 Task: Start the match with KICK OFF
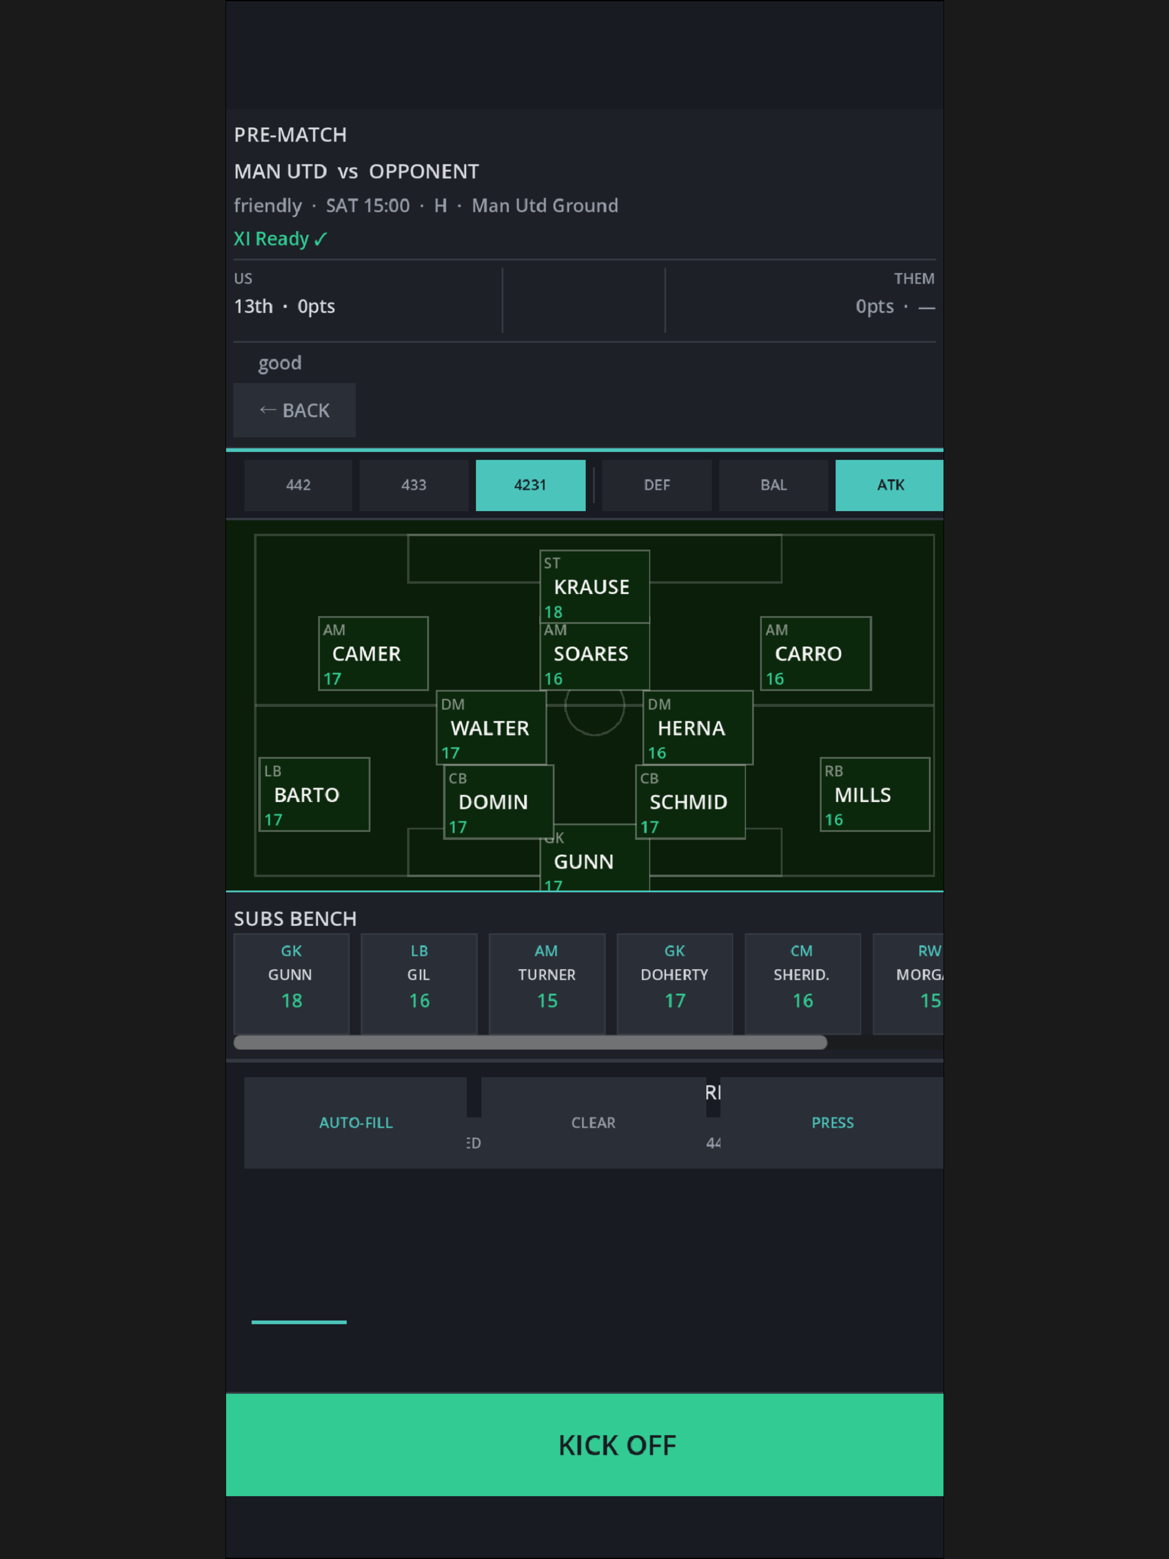tap(585, 1445)
